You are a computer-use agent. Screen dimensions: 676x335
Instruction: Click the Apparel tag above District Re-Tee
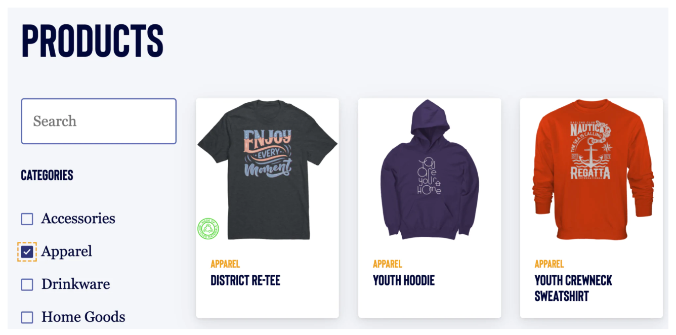[225, 264]
